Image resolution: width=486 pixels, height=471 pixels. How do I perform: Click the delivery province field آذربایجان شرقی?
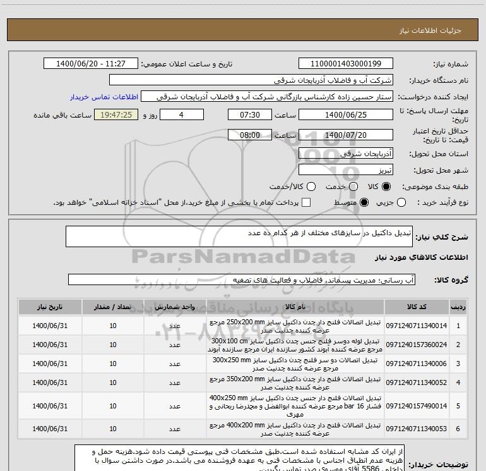346,154
